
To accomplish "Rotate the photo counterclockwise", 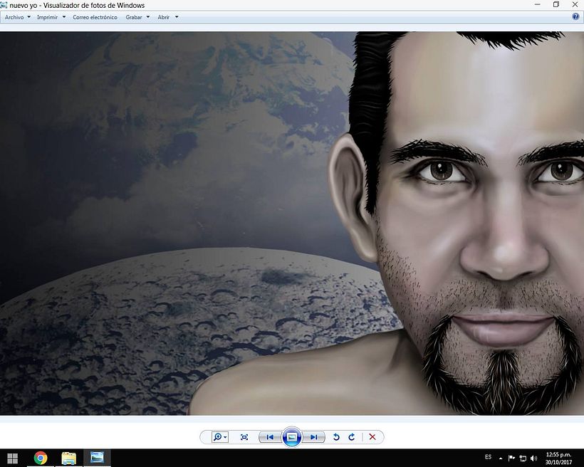I will [x=337, y=437].
